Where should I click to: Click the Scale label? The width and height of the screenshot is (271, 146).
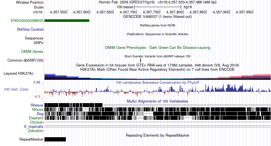(x=39, y=7)
